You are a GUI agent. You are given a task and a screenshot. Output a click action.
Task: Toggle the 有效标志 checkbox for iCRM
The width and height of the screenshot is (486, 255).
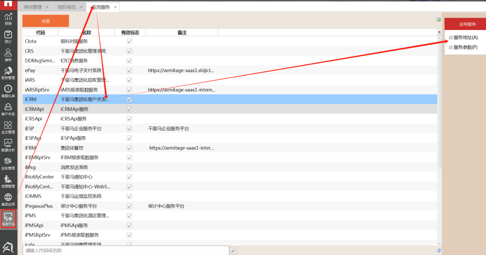(130, 99)
